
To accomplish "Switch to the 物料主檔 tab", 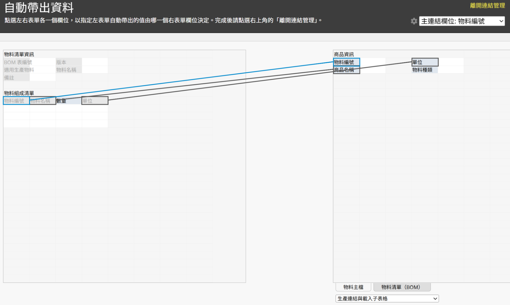I will 353,287.
